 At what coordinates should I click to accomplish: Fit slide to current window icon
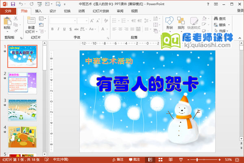coord(237,160)
